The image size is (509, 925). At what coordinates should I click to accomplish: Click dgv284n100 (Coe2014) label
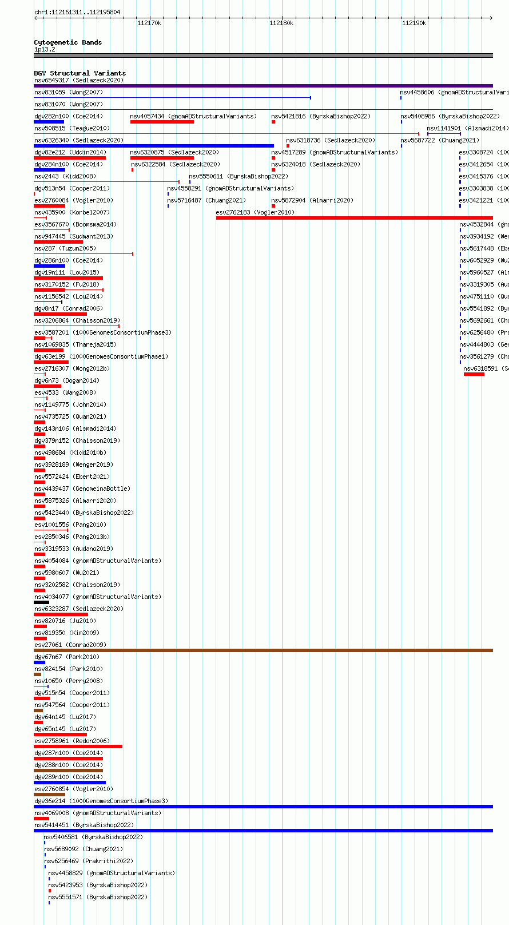[69, 164]
